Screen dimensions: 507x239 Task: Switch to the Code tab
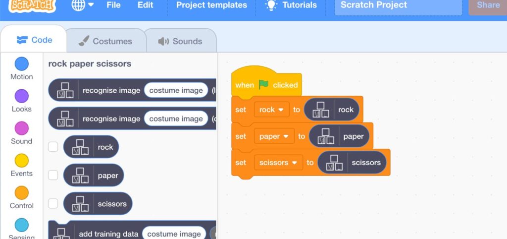pyautogui.click(x=34, y=40)
